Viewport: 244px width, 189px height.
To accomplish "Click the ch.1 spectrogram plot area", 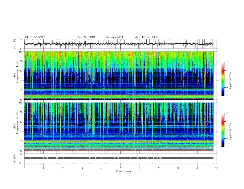I will (119, 75).
